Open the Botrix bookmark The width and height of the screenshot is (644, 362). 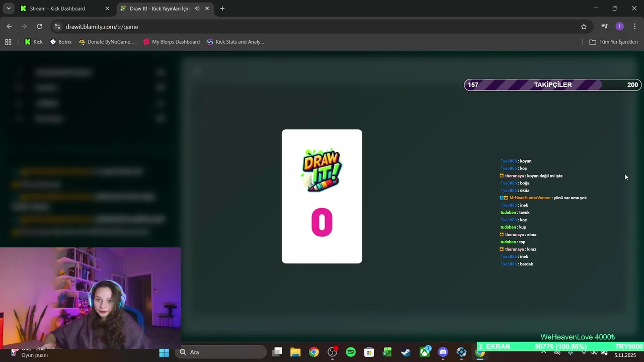click(61, 42)
